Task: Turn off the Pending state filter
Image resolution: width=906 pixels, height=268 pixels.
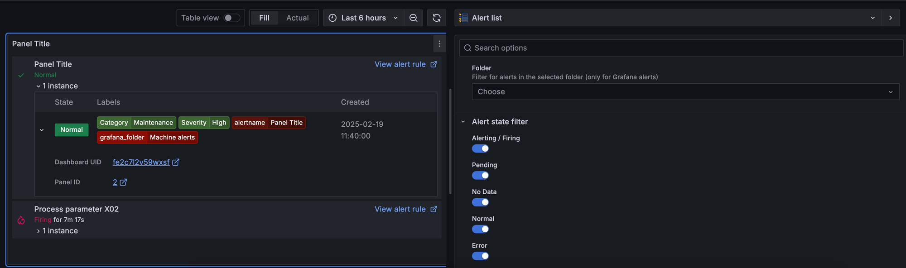Action: [480, 175]
